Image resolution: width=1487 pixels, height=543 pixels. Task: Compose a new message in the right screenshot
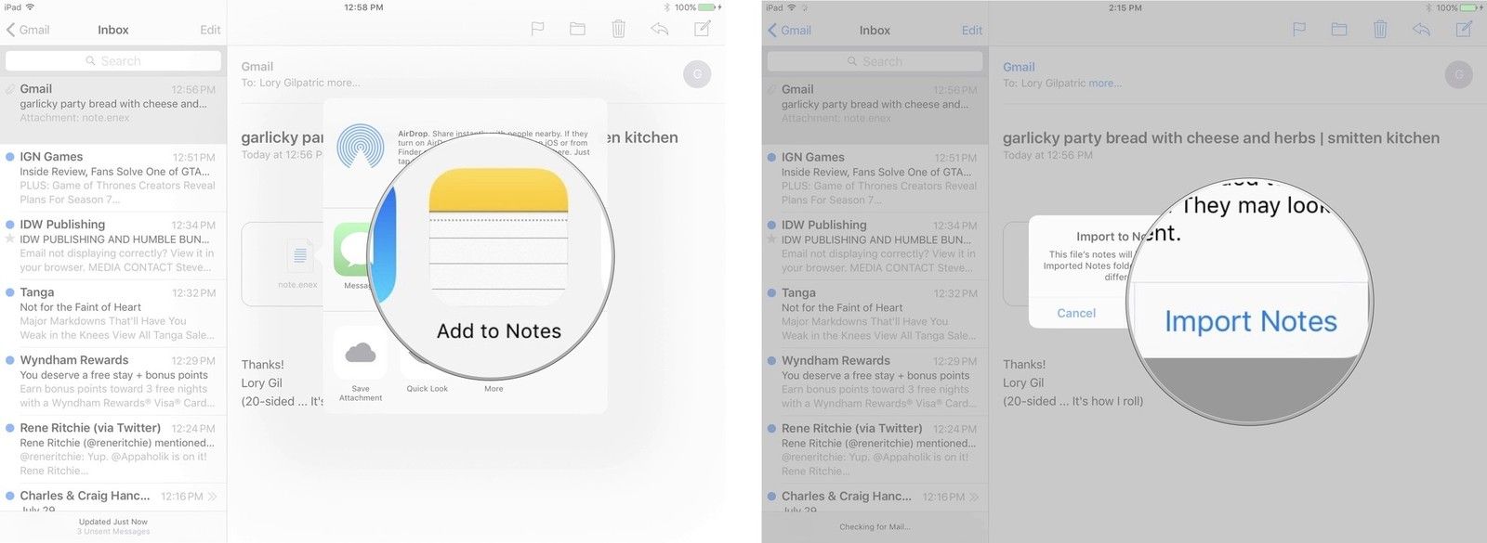1465,29
